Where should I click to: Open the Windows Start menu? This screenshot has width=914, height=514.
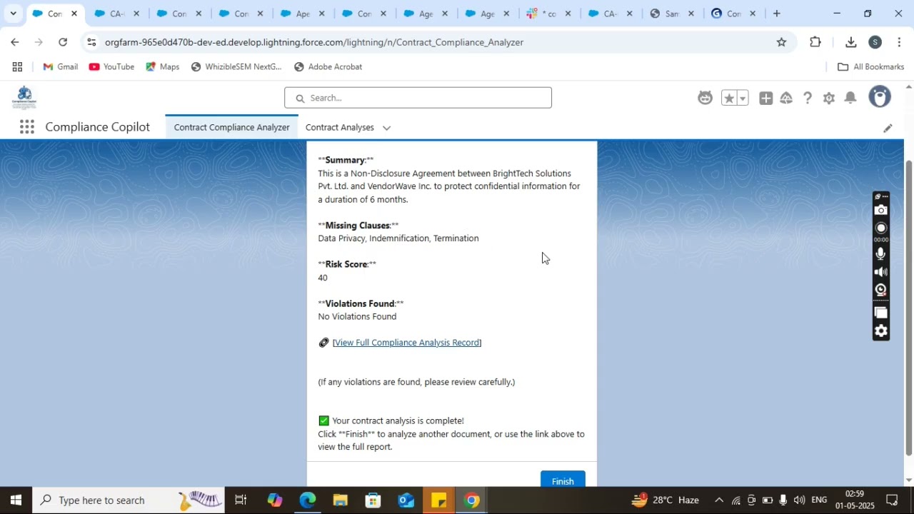(x=16, y=500)
